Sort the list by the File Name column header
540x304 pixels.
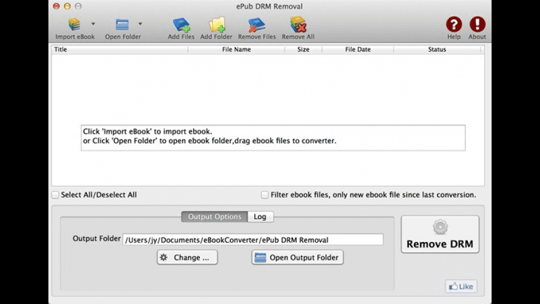[236, 50]
